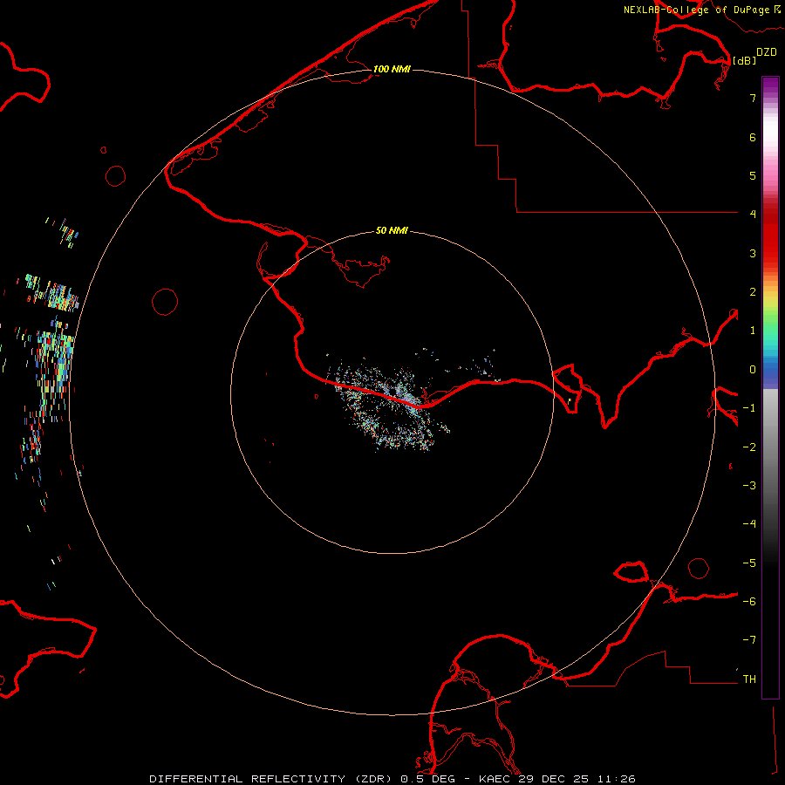
Task: Click the 3 value on color scale
Action: point(753,253)
